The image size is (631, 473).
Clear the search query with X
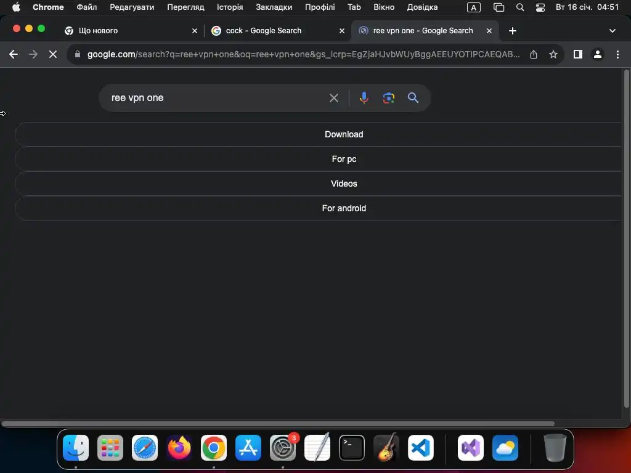click(333, 98)
